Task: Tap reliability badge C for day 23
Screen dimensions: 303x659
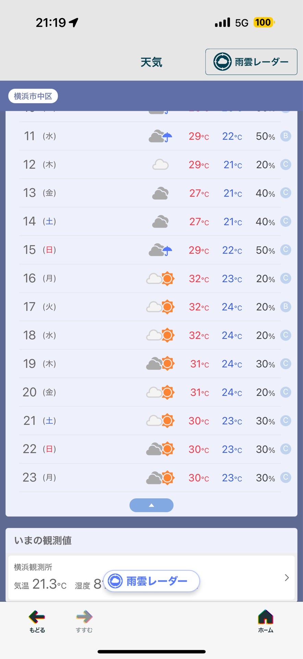Action: pos(286,477)
